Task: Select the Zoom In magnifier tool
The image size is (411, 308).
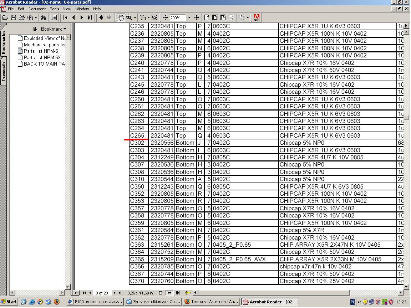Action: coord(129,17)
